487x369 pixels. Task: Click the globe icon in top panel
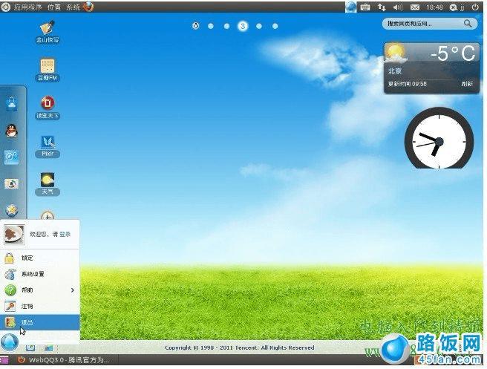(x=350, y=7)
